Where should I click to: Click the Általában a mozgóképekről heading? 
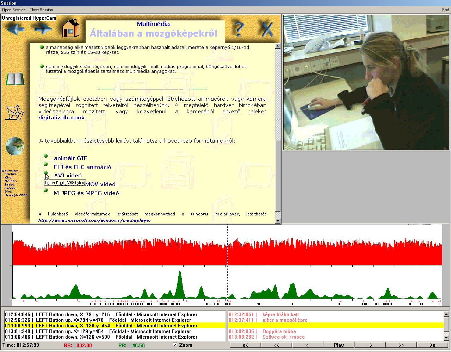click(x=154, y=33)
